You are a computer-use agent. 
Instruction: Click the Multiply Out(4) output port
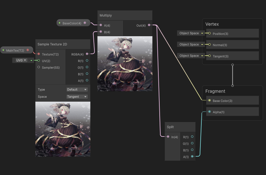coord(149,25)
